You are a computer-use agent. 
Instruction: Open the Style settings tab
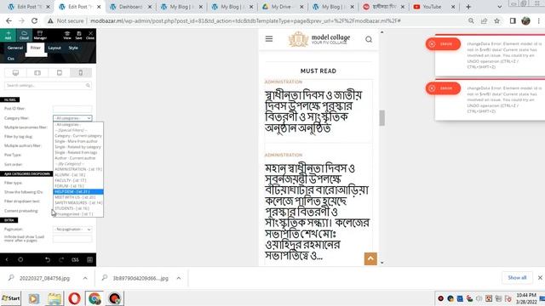(73, 48)
